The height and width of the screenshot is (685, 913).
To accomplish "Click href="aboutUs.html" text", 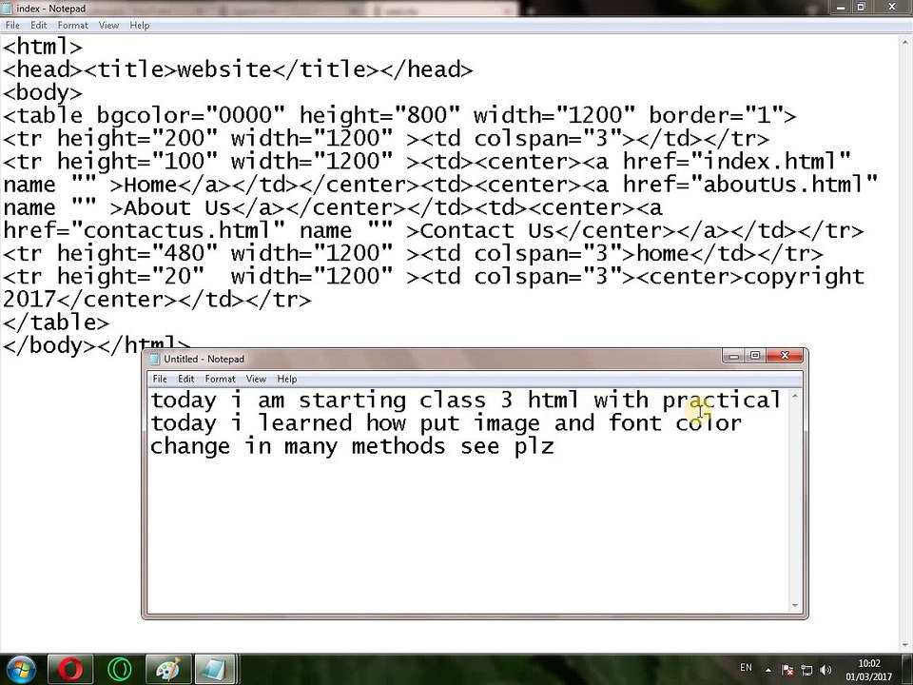I will click(750, 185).
